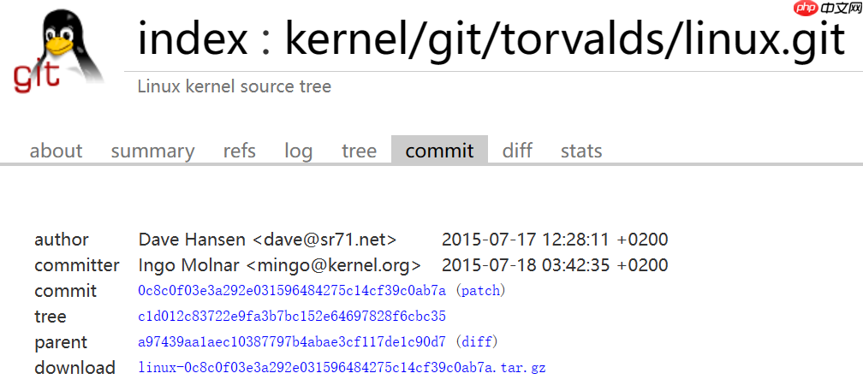Open the patch link

480,291
